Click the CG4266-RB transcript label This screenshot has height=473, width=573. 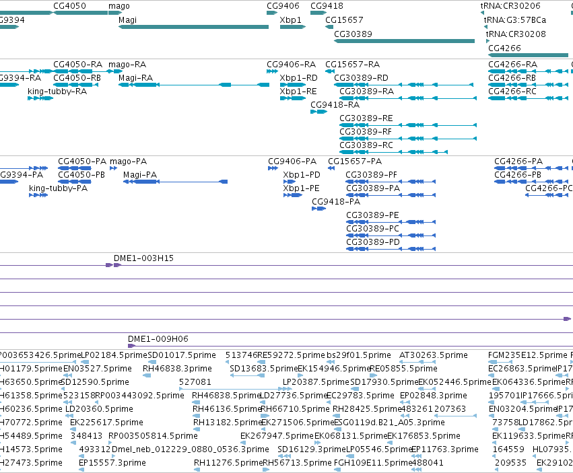512,78
